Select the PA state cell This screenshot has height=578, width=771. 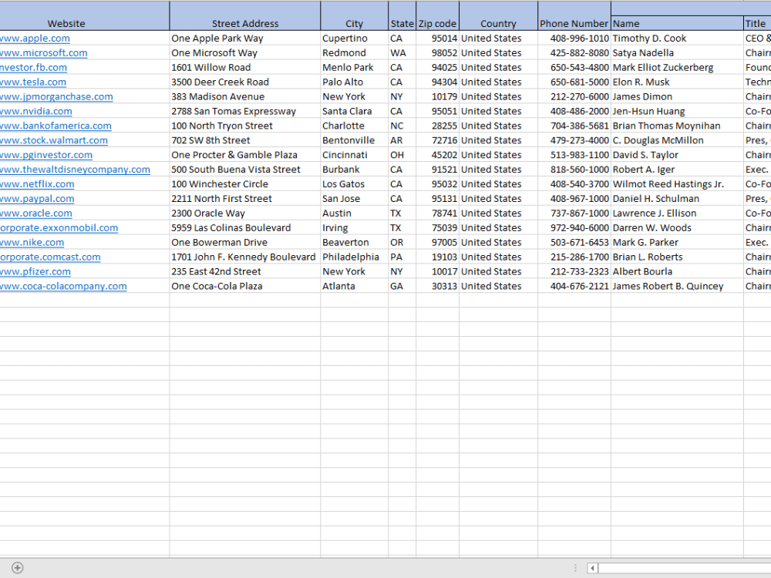[402, 257]
